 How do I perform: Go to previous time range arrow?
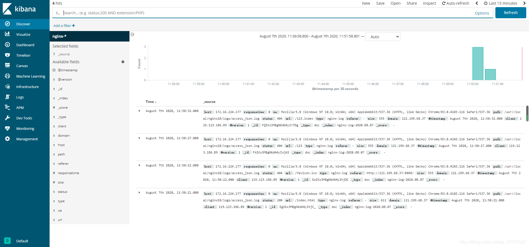coord(477,3)
